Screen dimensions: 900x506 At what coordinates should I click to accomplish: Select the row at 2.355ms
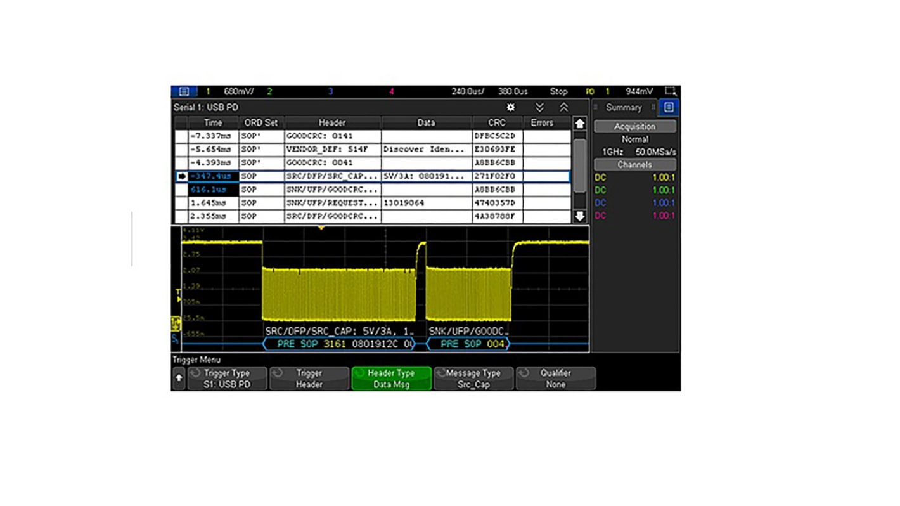tap(373, 216)
